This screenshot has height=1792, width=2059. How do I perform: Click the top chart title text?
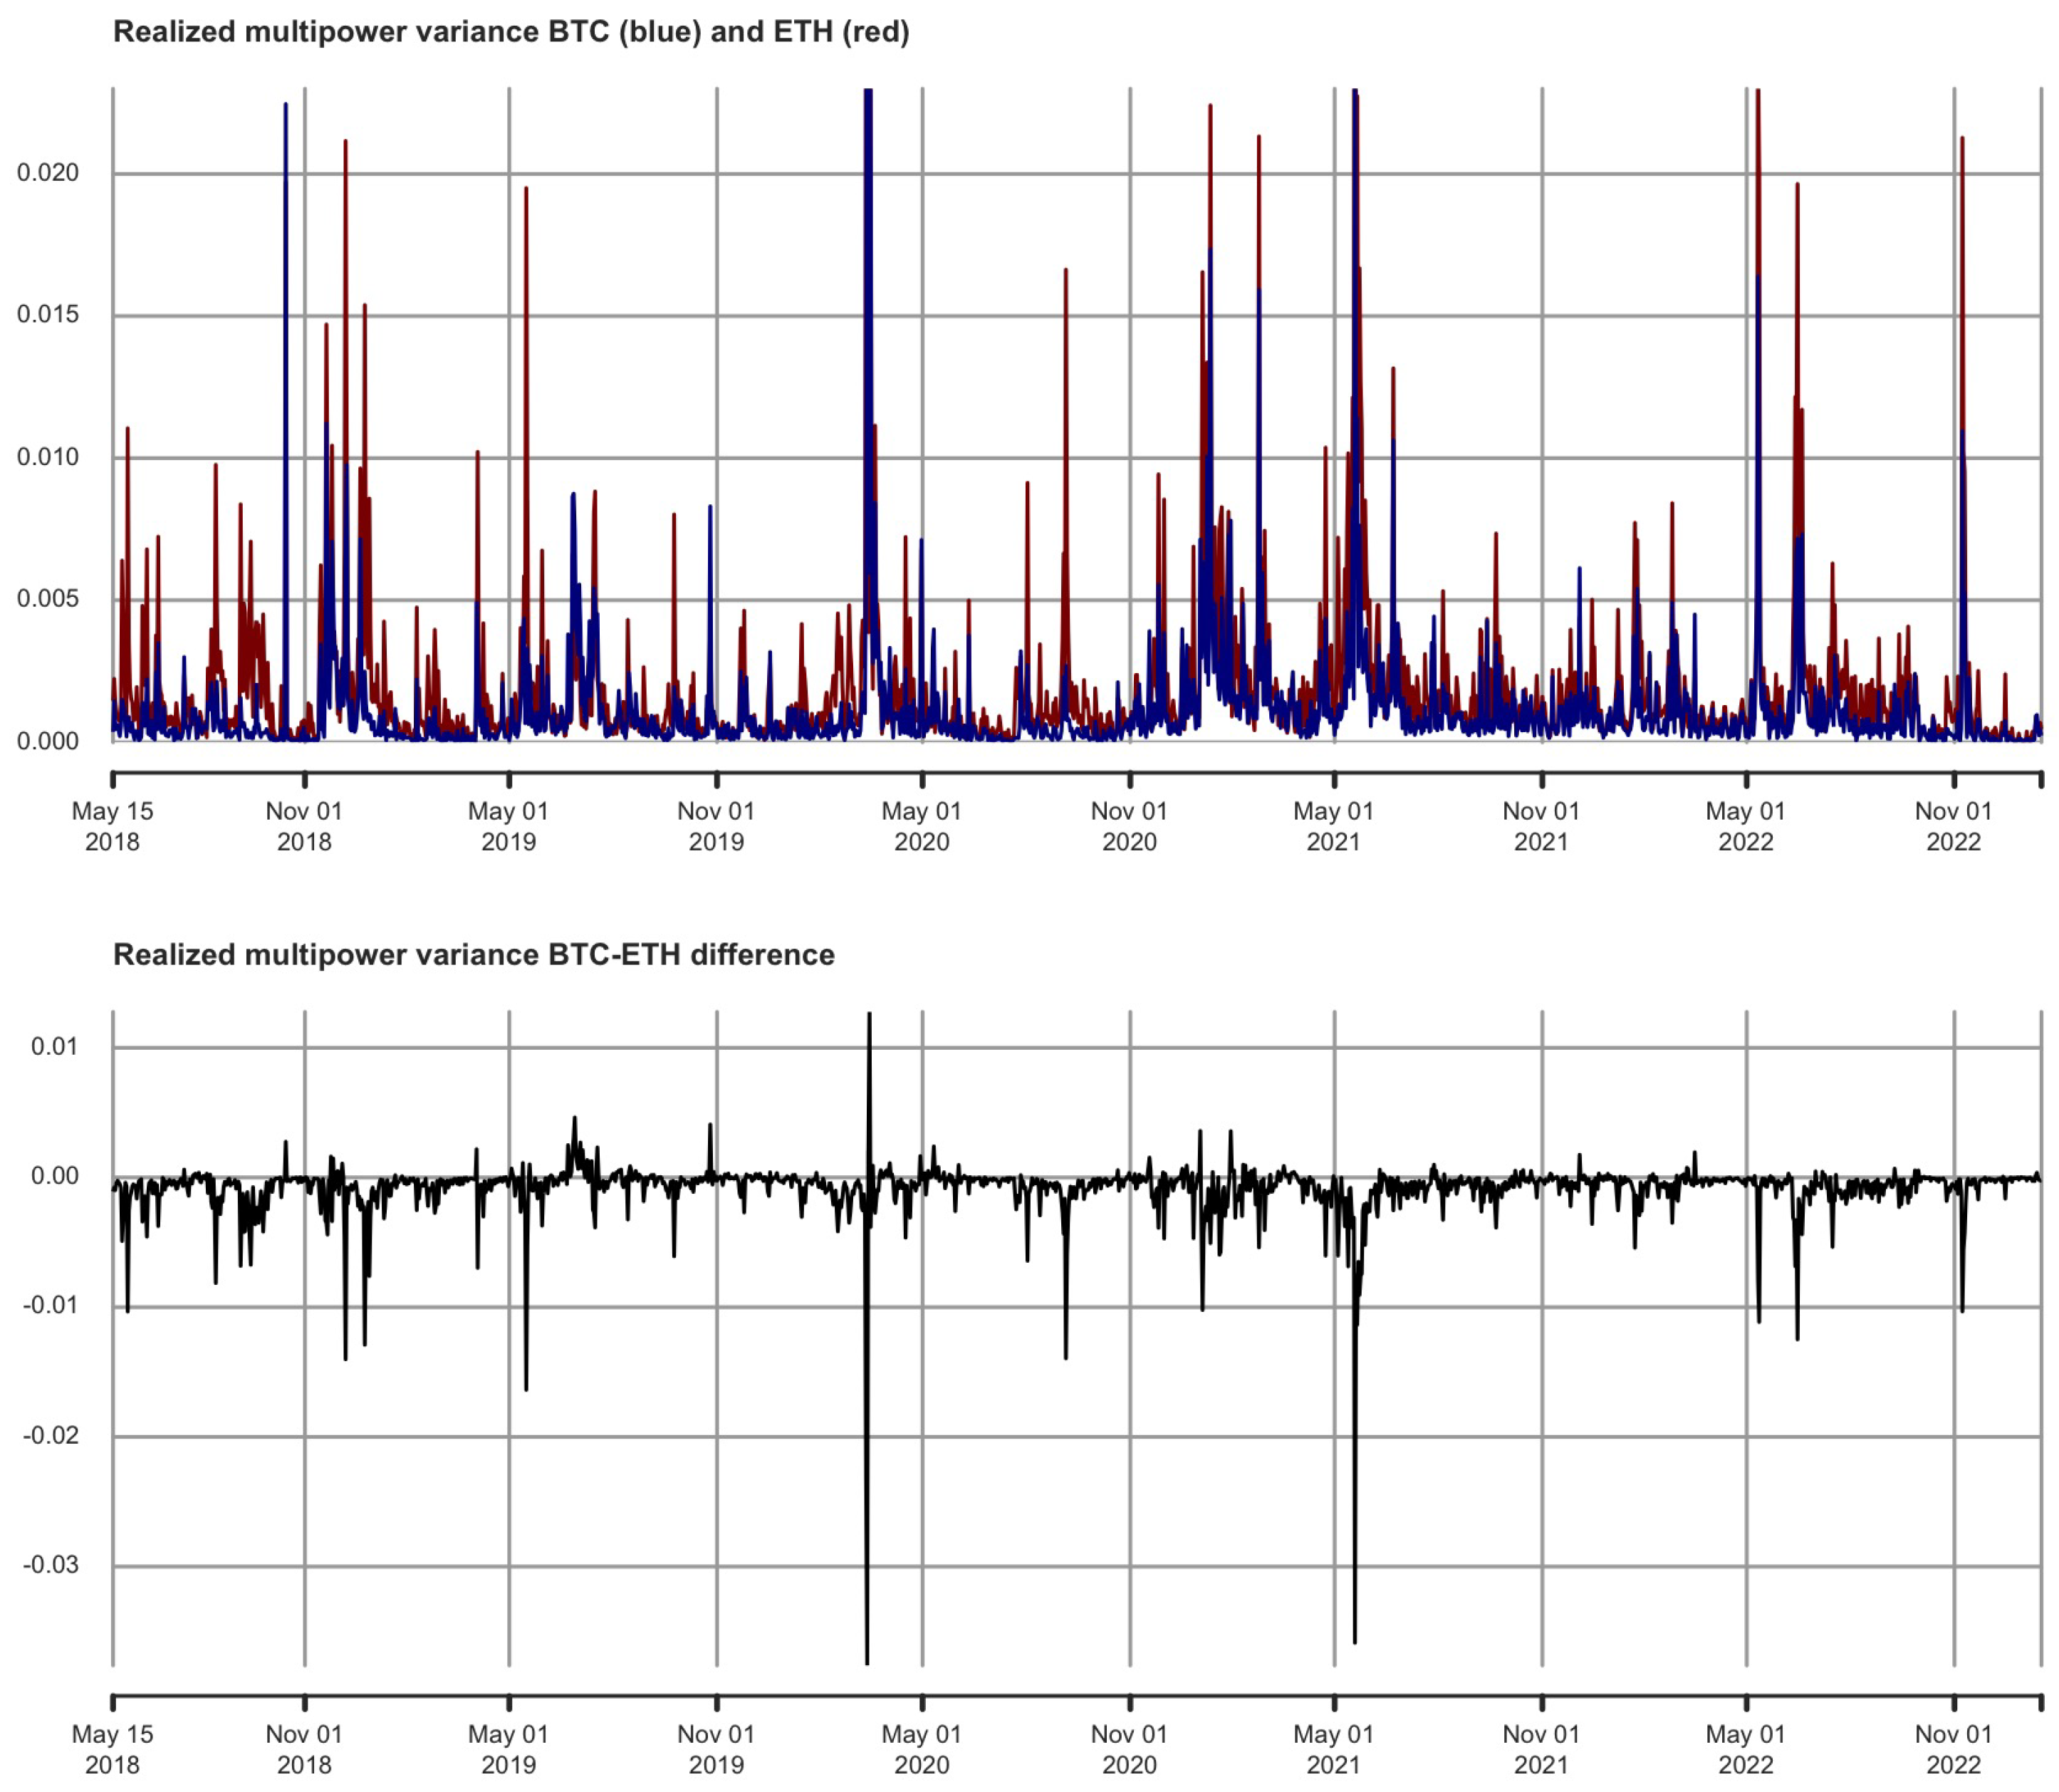click(x=511, y=32)
